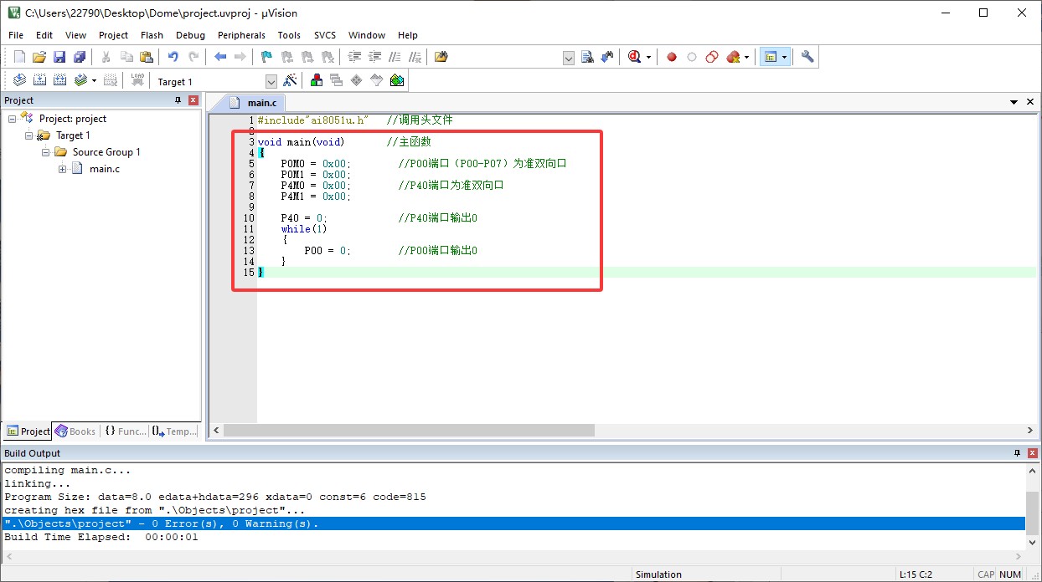Click the Save file icon
This screenshot has width=1042, height=582.
point(59,57)
